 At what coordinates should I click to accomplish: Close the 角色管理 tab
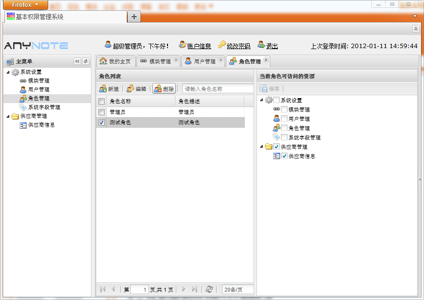point(266,60)
